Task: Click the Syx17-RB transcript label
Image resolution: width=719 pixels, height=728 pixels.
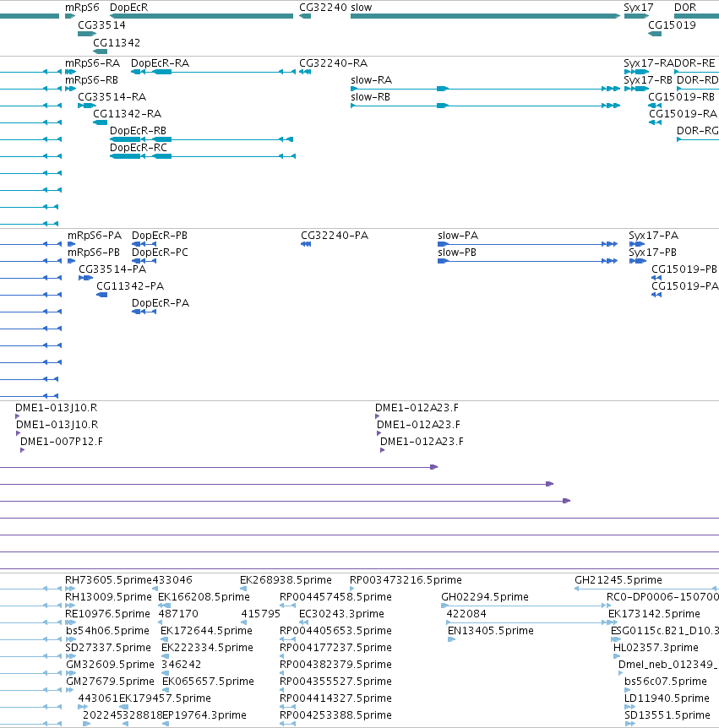Action: [648, 80]
